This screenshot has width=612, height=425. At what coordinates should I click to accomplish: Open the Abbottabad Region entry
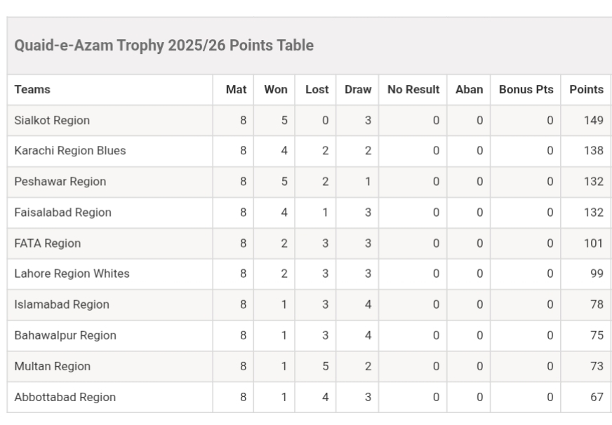(65, 397)
